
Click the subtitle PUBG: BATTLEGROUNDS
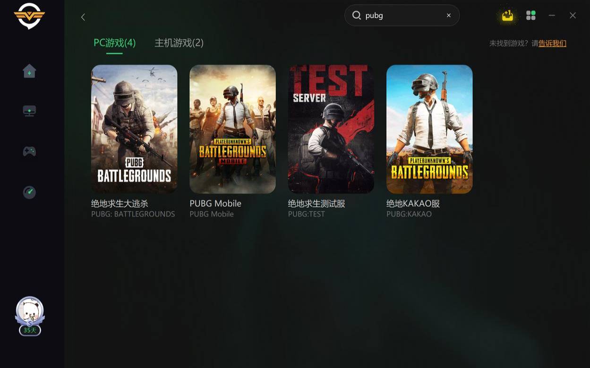pyautogui.click(x=133, y=214)
